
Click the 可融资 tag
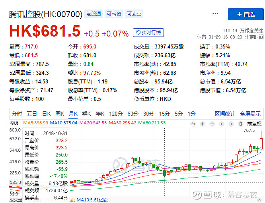point(114,14)
